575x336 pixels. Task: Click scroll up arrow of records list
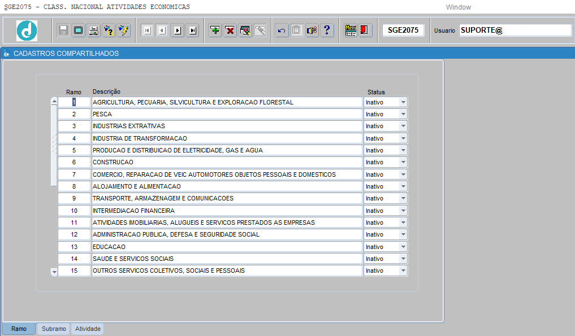[54, 101]
